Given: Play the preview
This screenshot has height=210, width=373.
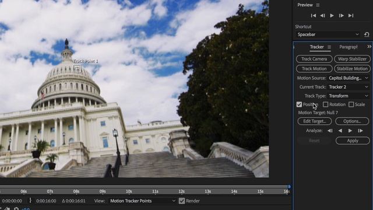Looking at the screenshot, I should click(332, 16).
